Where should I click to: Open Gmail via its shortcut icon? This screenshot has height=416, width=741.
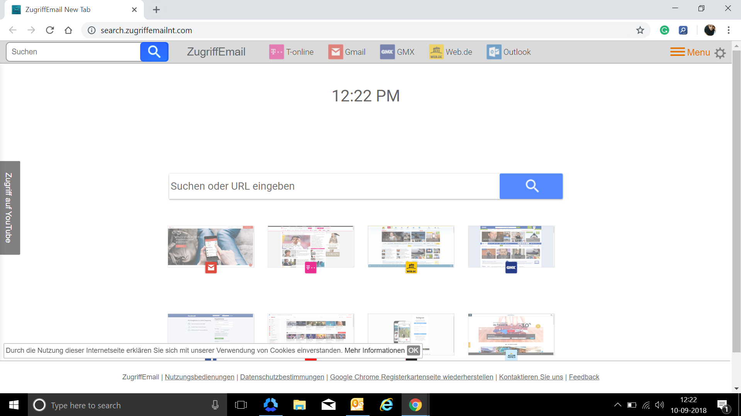tap(336, 52)
